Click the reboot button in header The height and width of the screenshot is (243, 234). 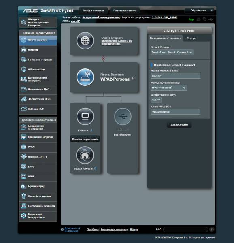click(125, 11)
